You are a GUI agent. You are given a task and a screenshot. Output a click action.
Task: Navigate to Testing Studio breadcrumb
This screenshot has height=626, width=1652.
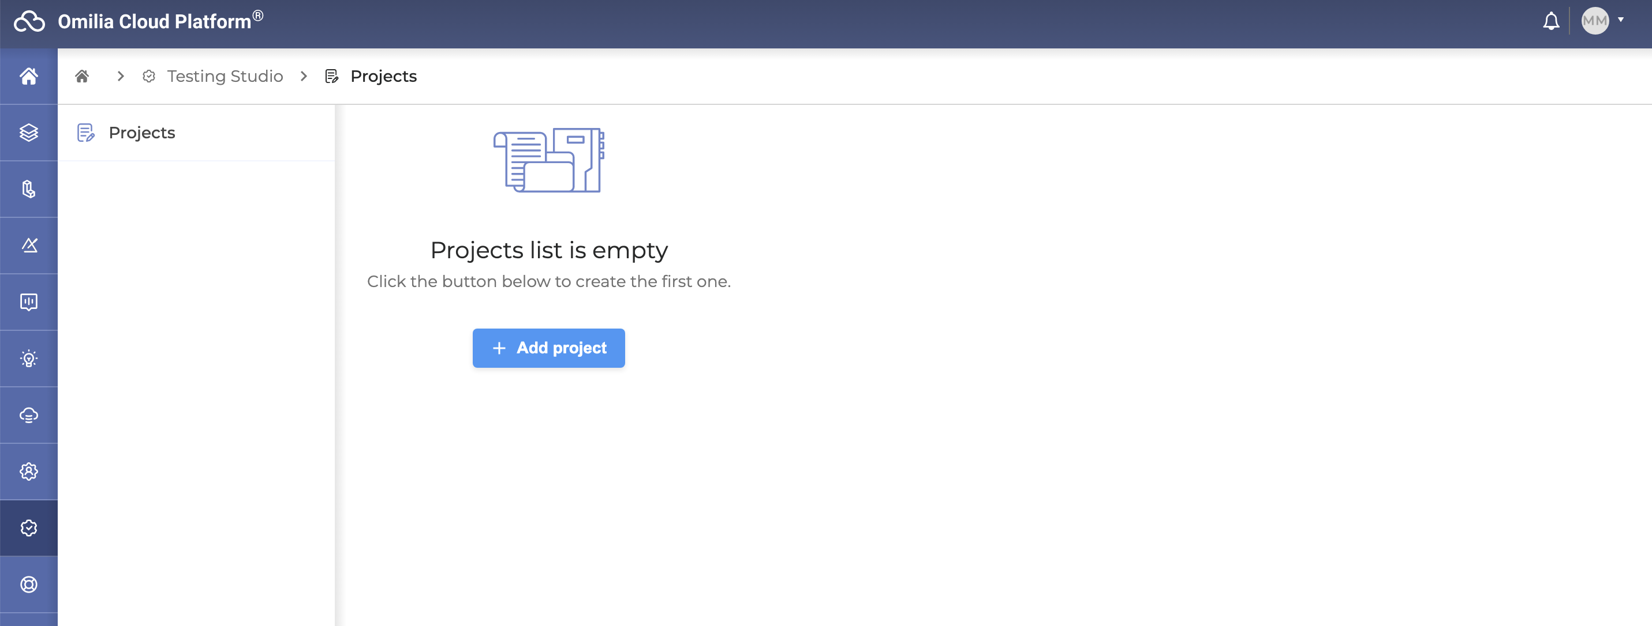click(x=225, y=76)
